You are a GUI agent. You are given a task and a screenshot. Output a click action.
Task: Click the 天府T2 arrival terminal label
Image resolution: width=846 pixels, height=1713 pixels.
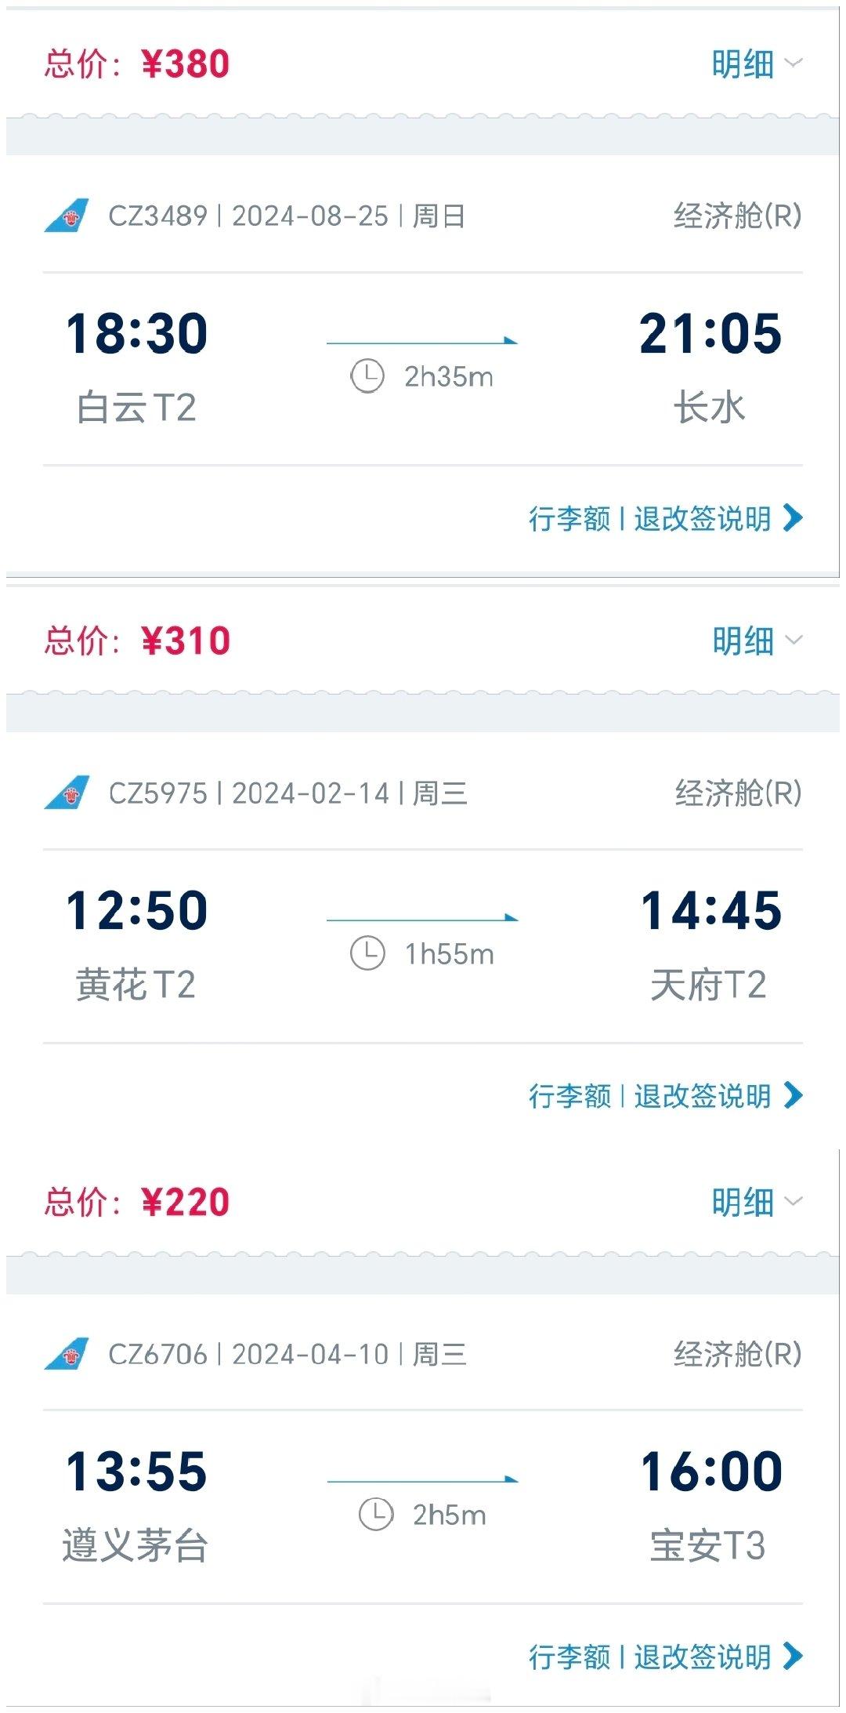point(708,985)
